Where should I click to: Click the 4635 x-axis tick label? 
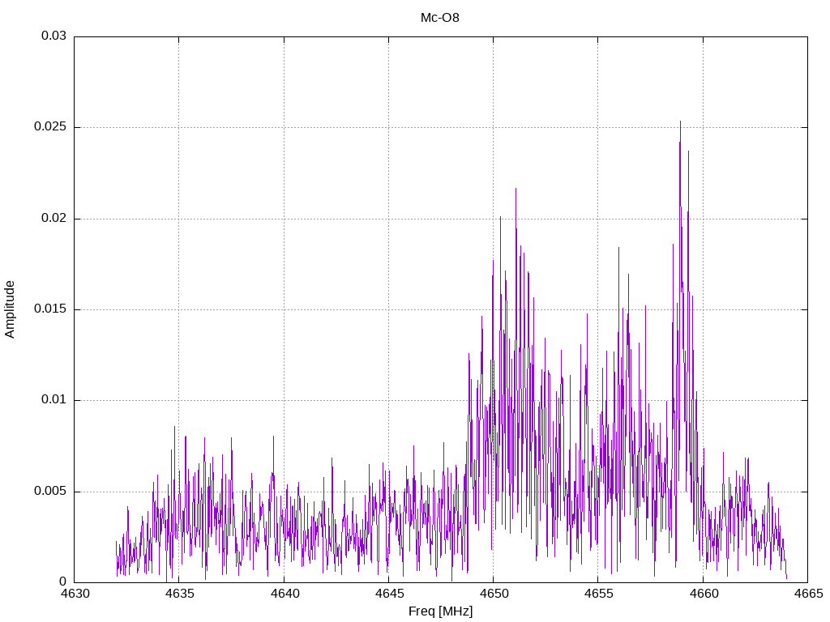[x=179, y=594]
